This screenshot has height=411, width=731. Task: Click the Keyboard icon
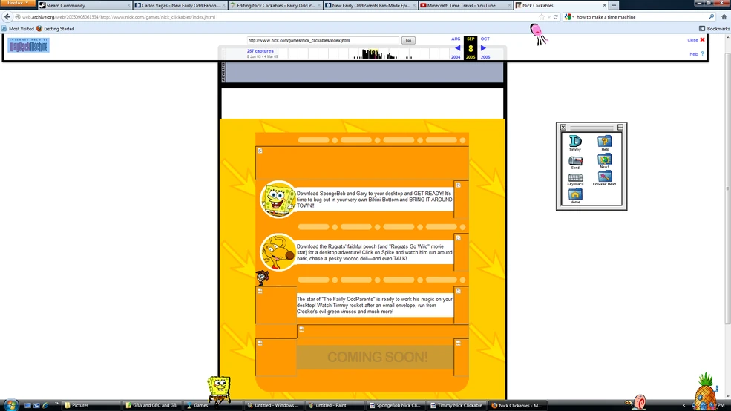click(575, 178)
